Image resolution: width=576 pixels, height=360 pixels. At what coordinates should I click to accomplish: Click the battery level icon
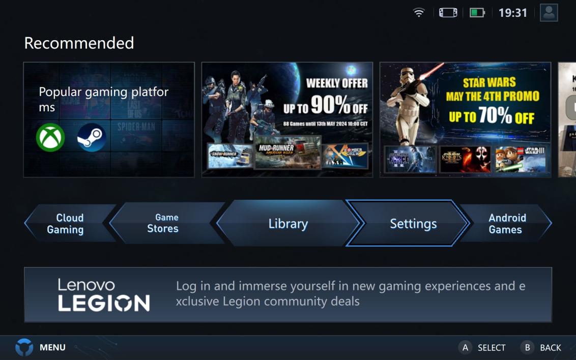tap(477, 13)
